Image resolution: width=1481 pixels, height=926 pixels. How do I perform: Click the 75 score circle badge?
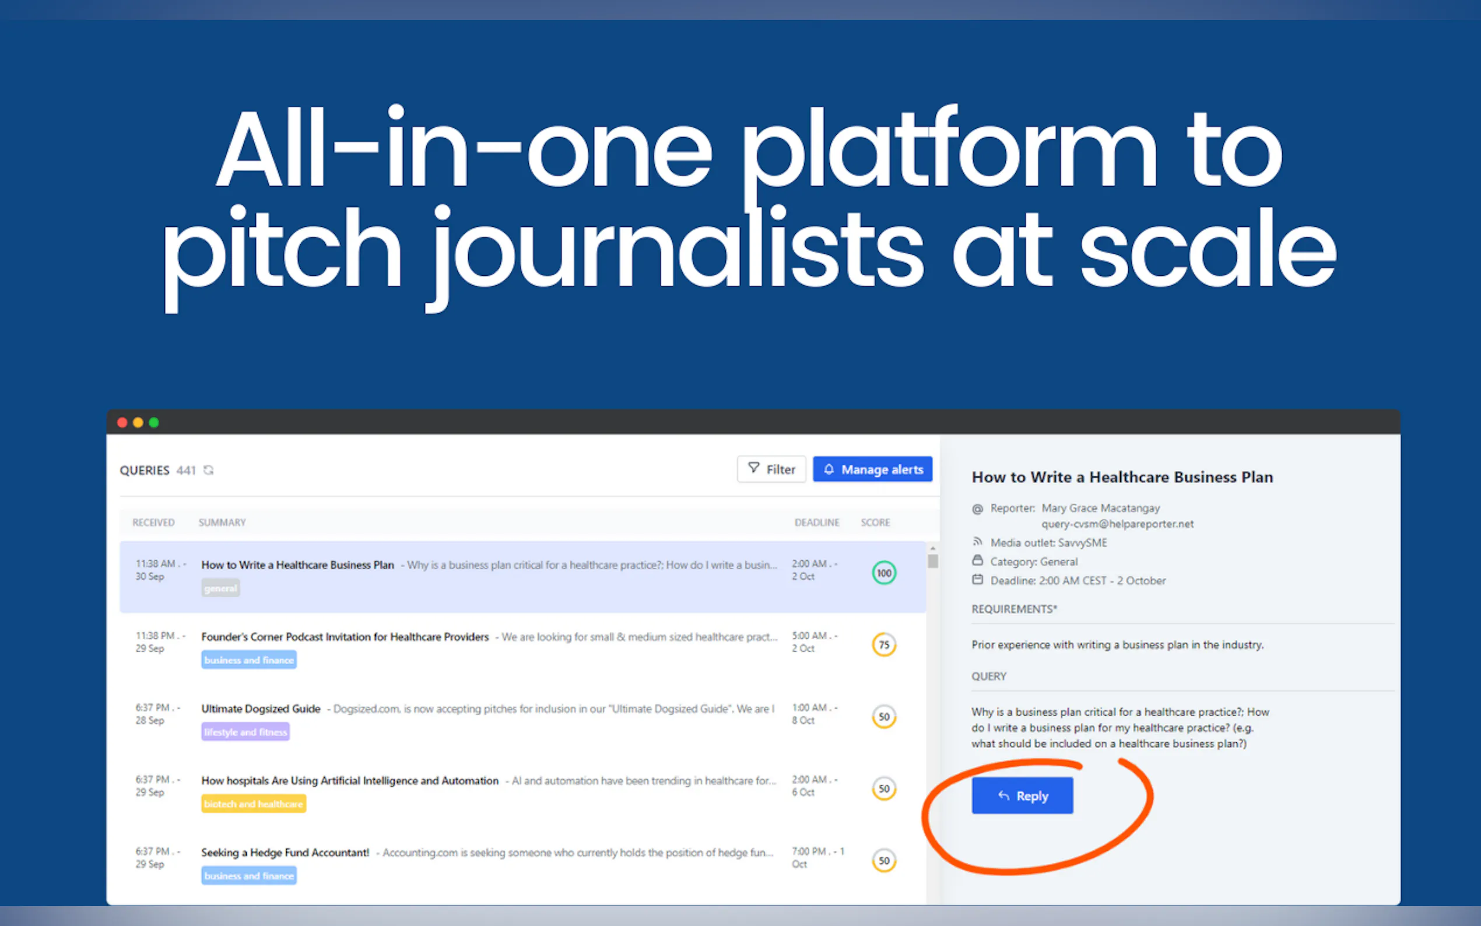pyautogui.click(x=883, y=644)
